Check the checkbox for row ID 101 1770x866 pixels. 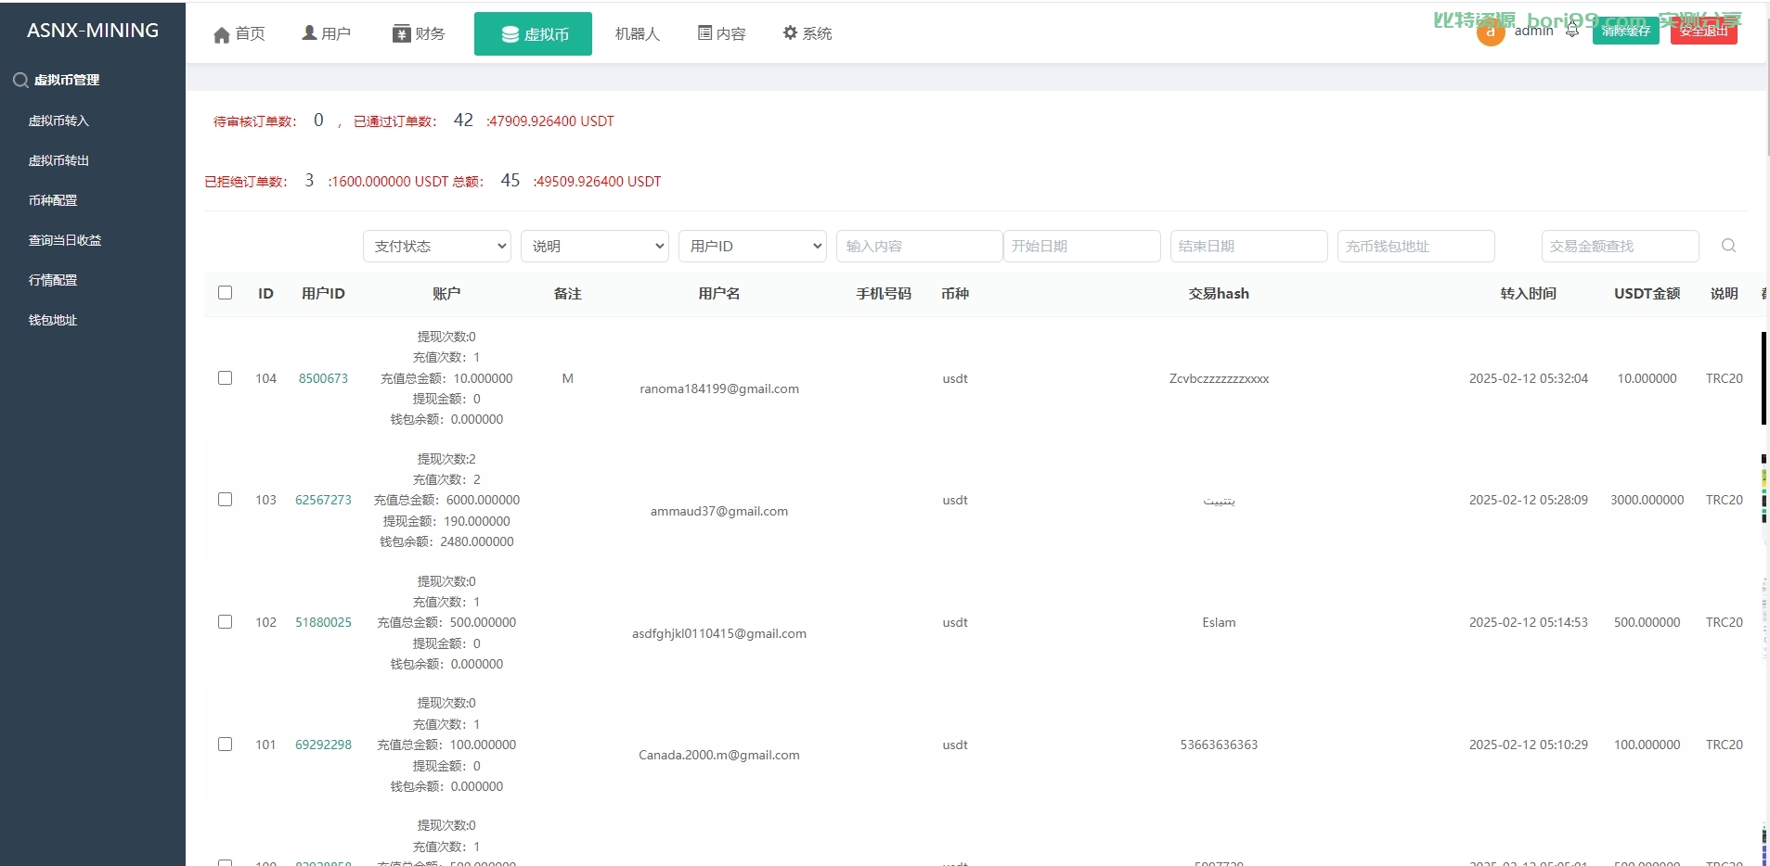225,745
